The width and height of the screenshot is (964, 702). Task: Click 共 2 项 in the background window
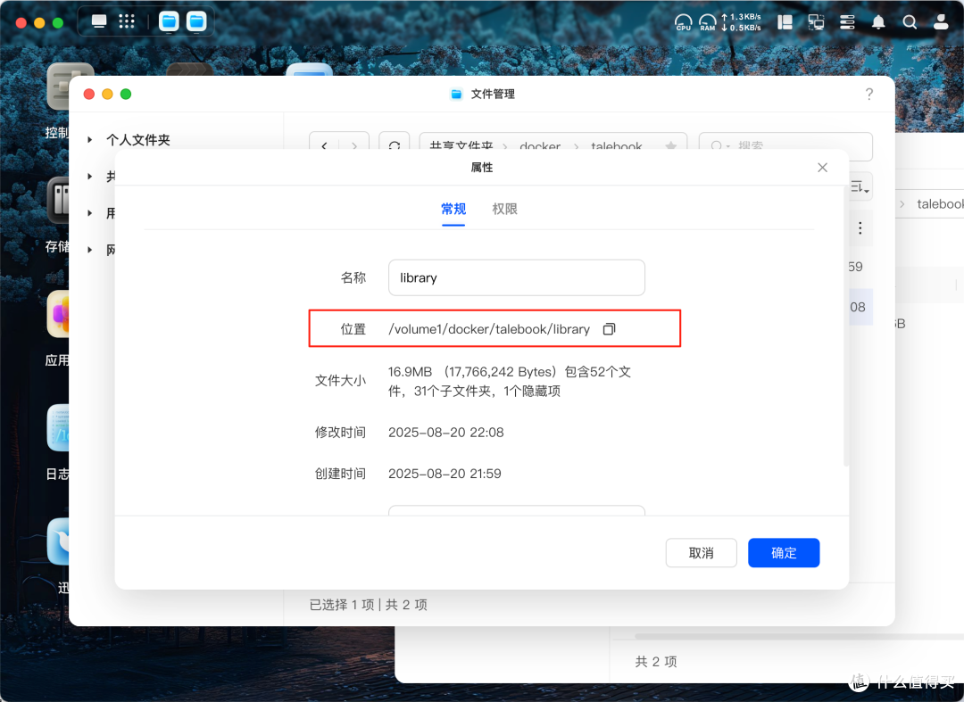[x=655, y=662]
